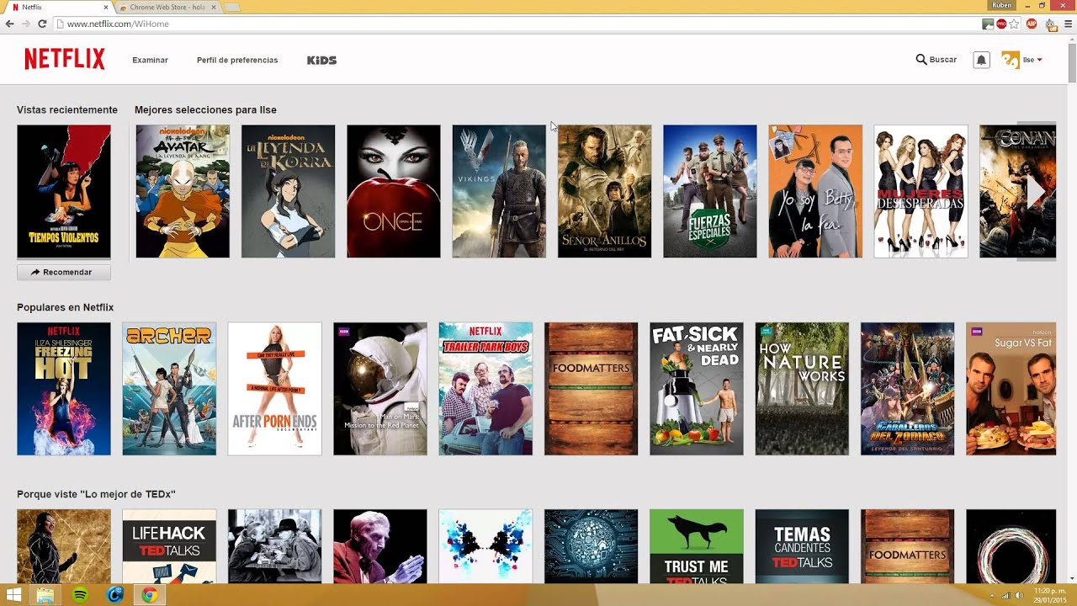Click the Ruben Chrome user button
The height and width of the screenshot is (606, 1077).
[1002, 5]
